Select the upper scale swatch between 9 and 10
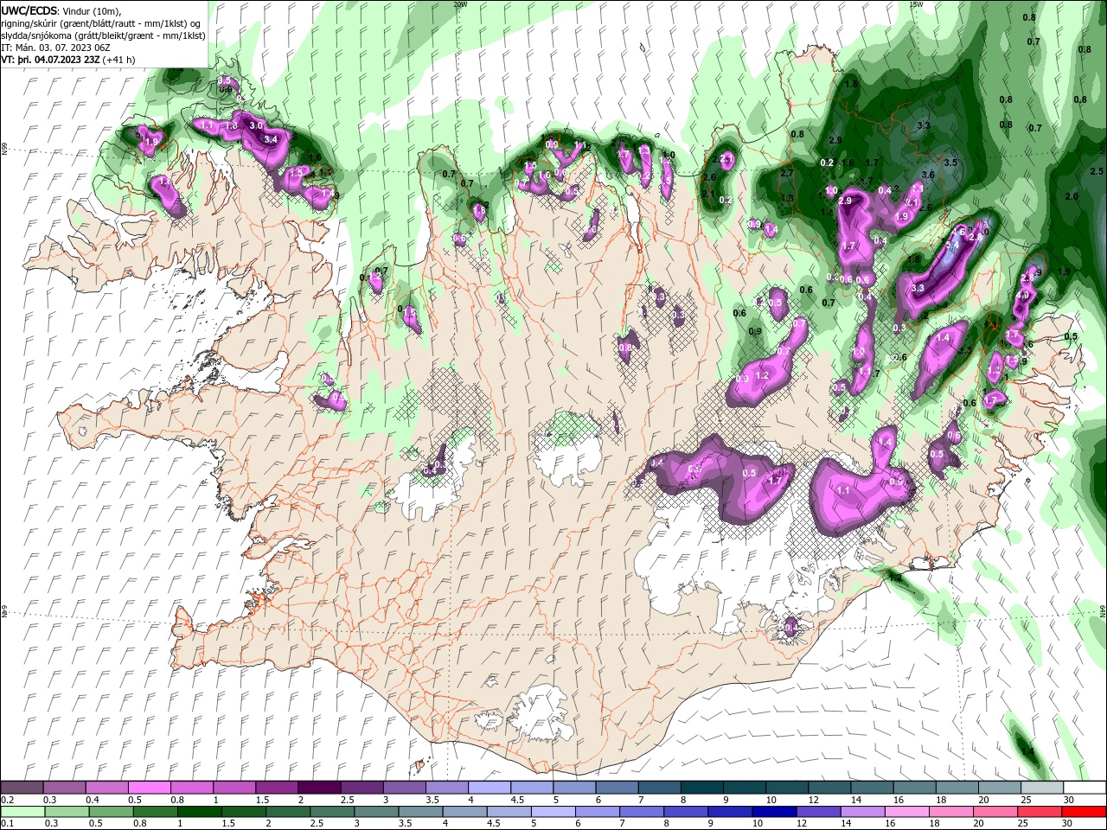The height and width of the screenshot is (830, 1107). pyautogui.click(x=744, y=788)
